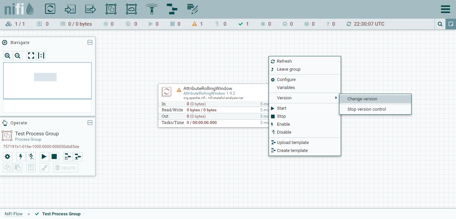The height and width of the screenshot is (219, 456).
Task: Select the Process Group toolbar icon
Action: (x=111, y=9)
